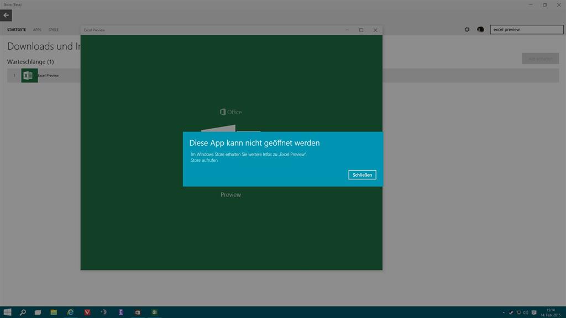566x318 pixels.
Task: Open the purple app icon in the taskbar
Action: tap(121, 312)
